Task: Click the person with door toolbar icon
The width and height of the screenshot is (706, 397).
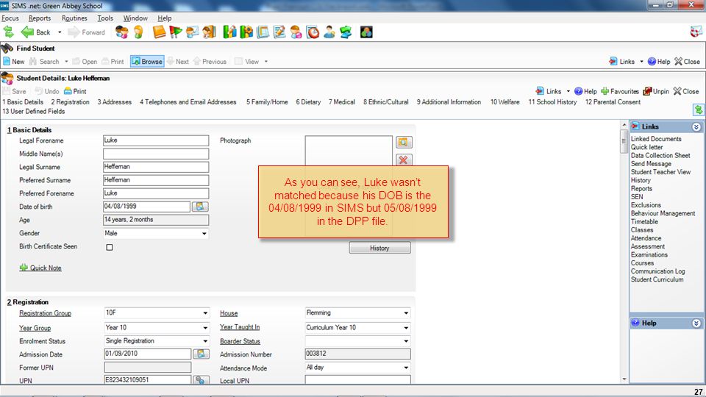Action: (x=209, y=32)
